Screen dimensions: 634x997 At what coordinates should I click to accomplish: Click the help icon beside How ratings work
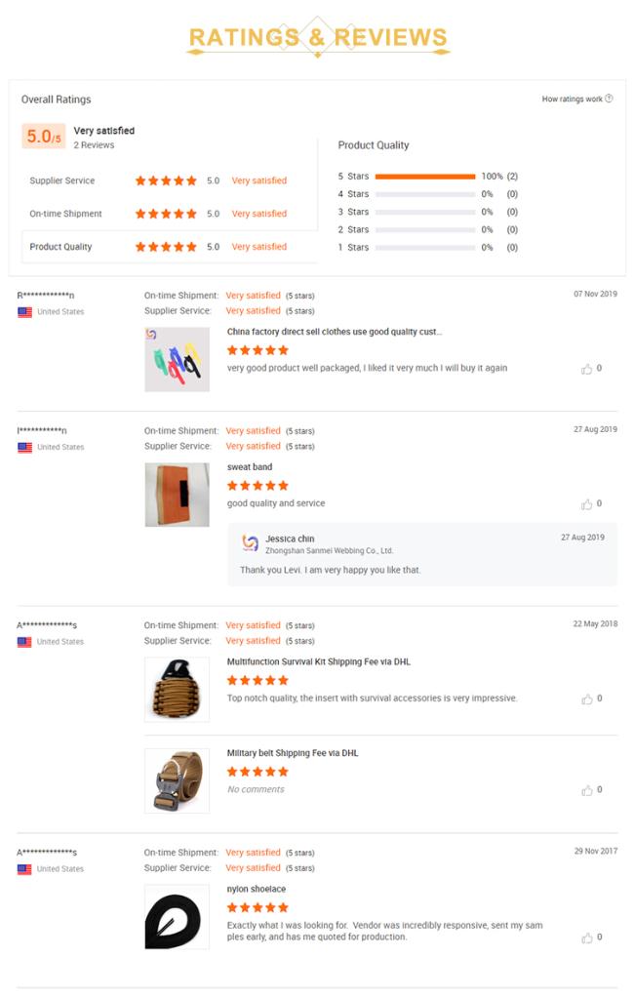tap(609, 100)
